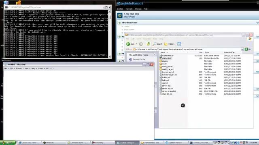
Task: Open Search in the Explorer toolbar
Action: (x=157, y=44)
